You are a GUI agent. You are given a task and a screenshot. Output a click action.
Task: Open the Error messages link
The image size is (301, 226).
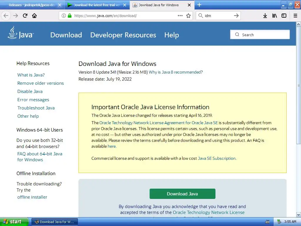33,100
